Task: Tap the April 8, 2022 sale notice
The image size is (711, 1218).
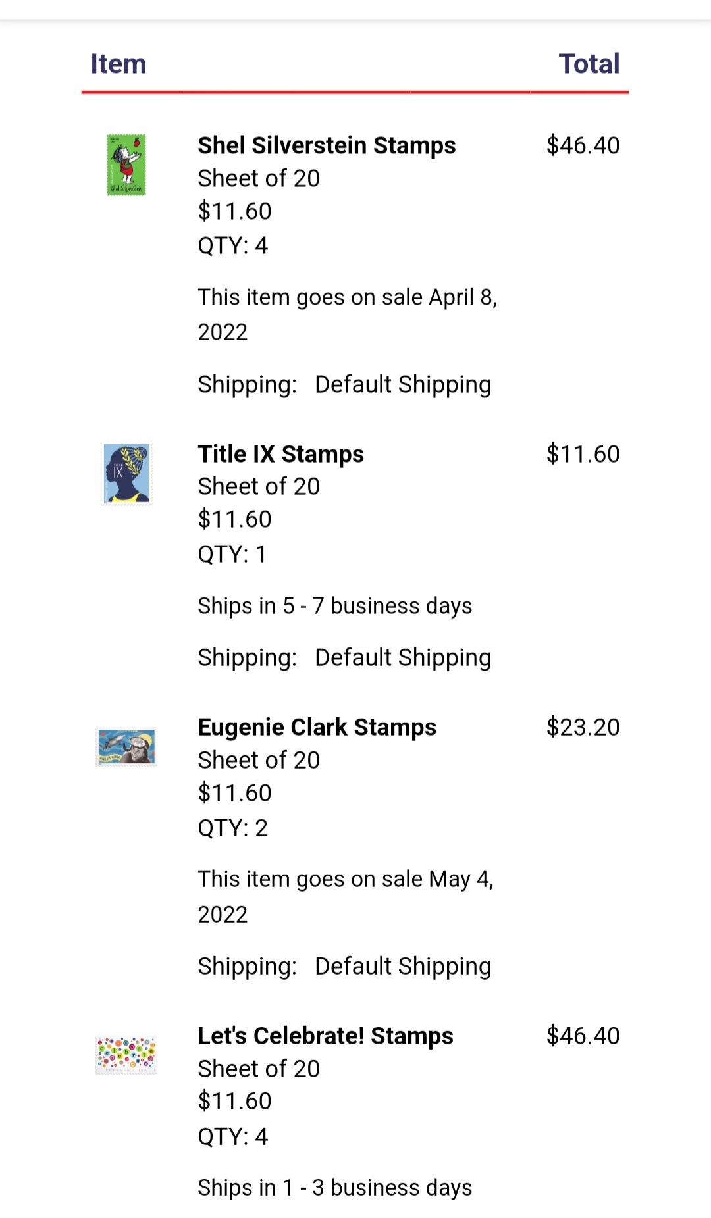Action: (347, 315)
